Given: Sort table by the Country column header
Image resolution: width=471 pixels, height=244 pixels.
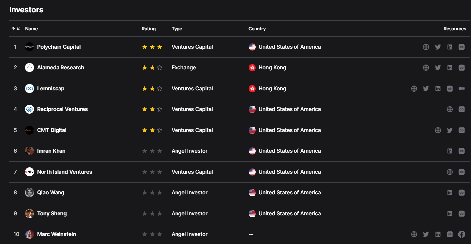Looking at the screenshot, I should [x=257, y=29].
